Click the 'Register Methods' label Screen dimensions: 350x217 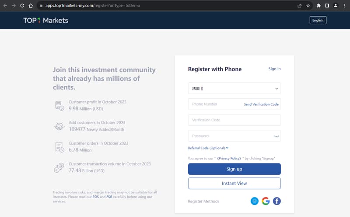203,201
